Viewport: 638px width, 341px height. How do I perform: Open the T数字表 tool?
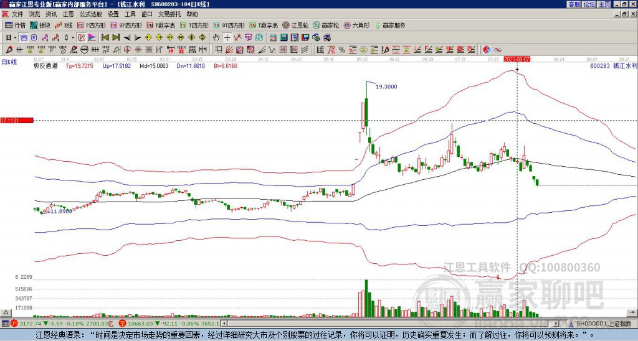264,25
